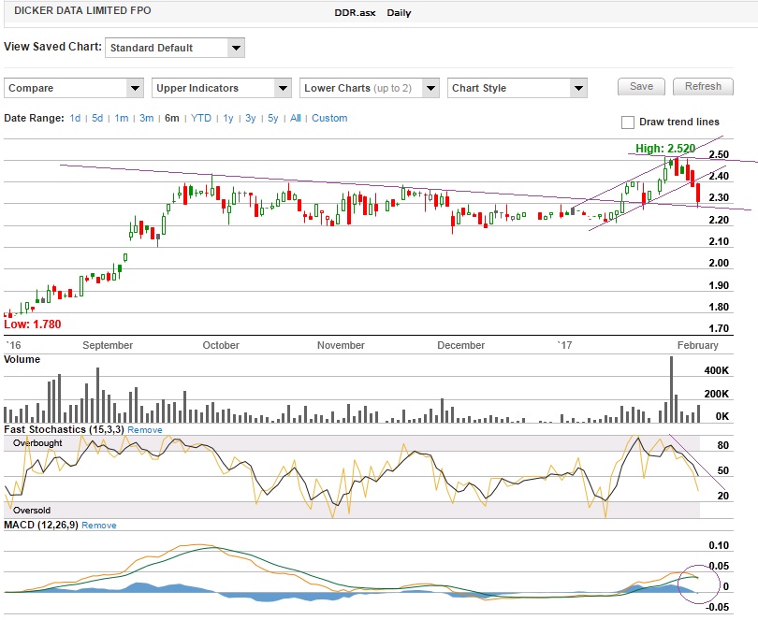Click the DDR.asx ticker label
758x620 pixels.
(x=355, y=13)
